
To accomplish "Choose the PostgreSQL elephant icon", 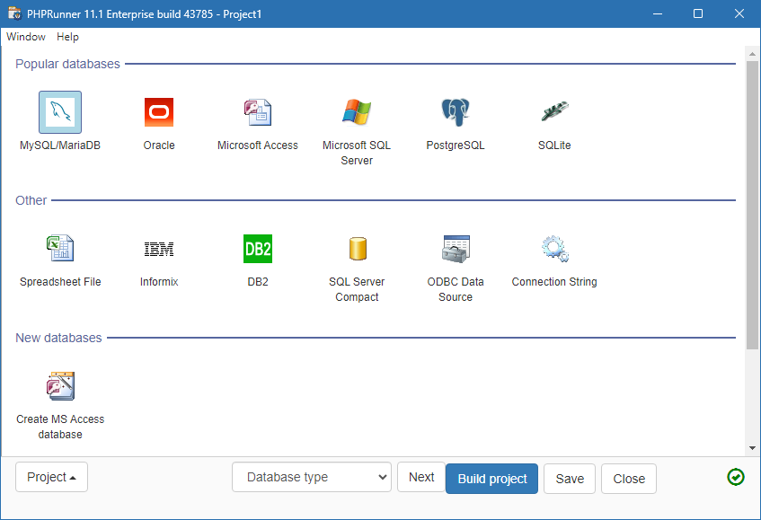I will (x=456, y=112).
